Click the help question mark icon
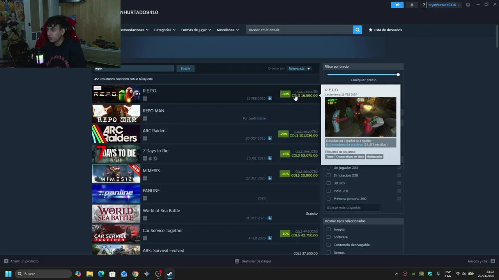This screenshot has height=280, width=499. point(424,5)
